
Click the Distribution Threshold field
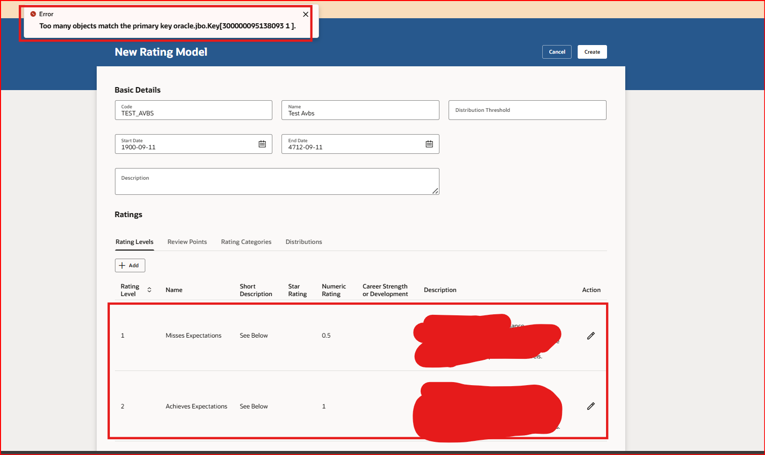click(x=527, y=110)
